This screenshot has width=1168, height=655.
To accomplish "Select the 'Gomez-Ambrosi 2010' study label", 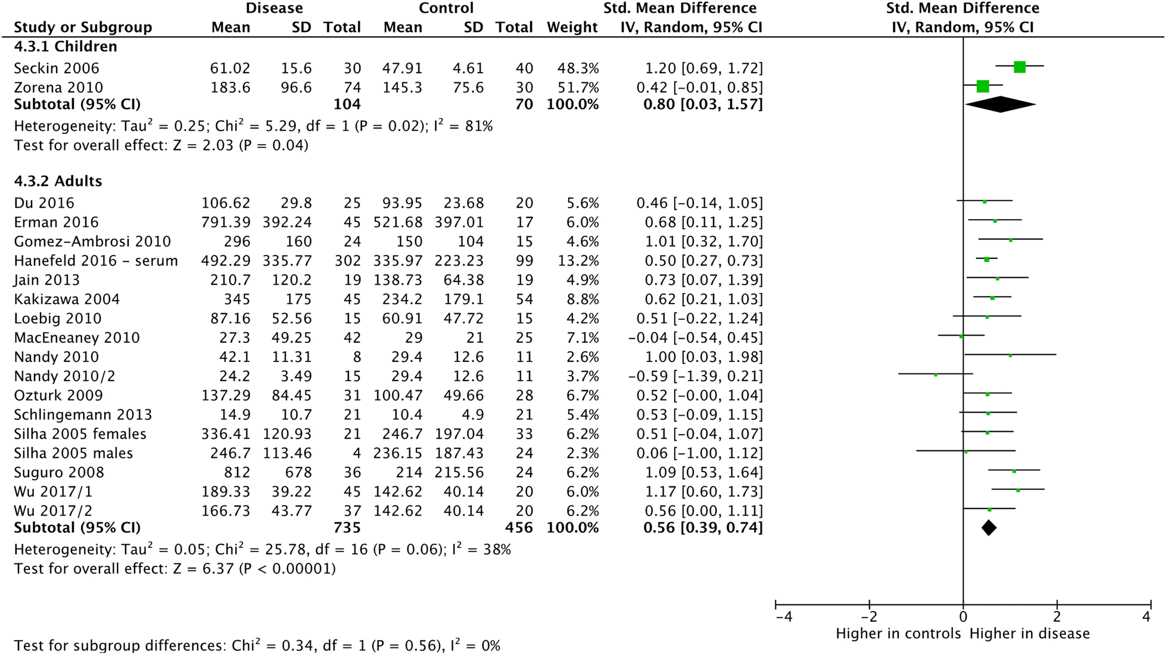I will (92, 241).
